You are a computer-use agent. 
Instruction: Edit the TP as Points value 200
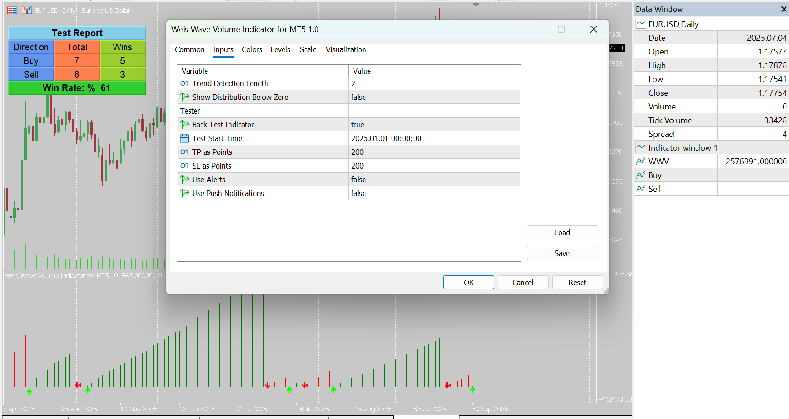435,152
